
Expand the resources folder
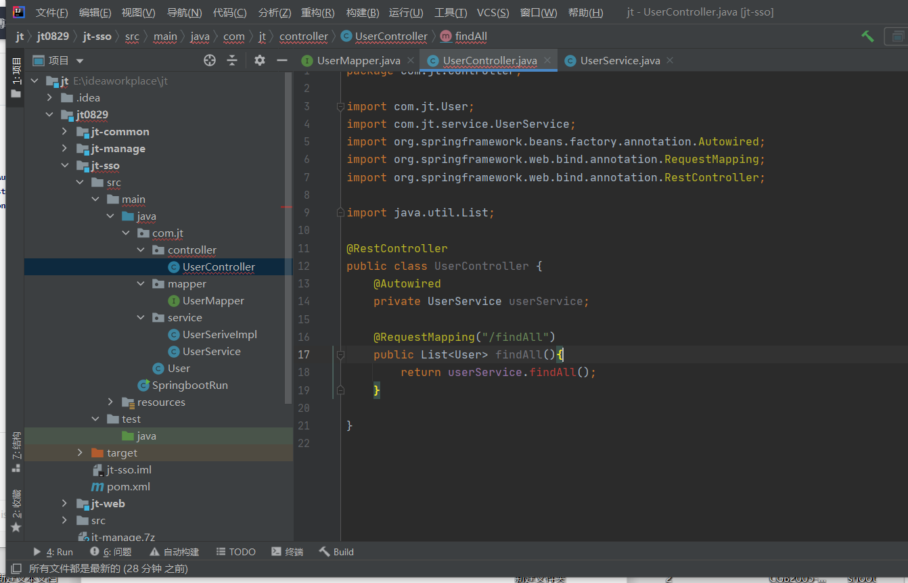(110, 402)
